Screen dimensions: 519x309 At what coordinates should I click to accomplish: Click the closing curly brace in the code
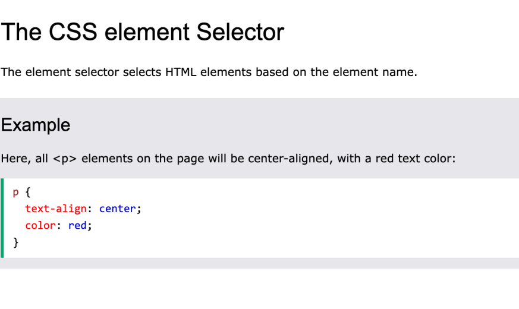pos(15,242)
